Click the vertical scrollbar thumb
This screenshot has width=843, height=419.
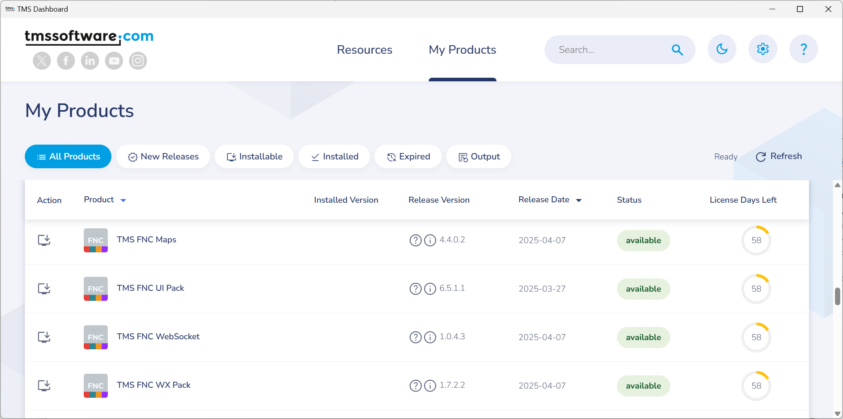tap(837, 296)
